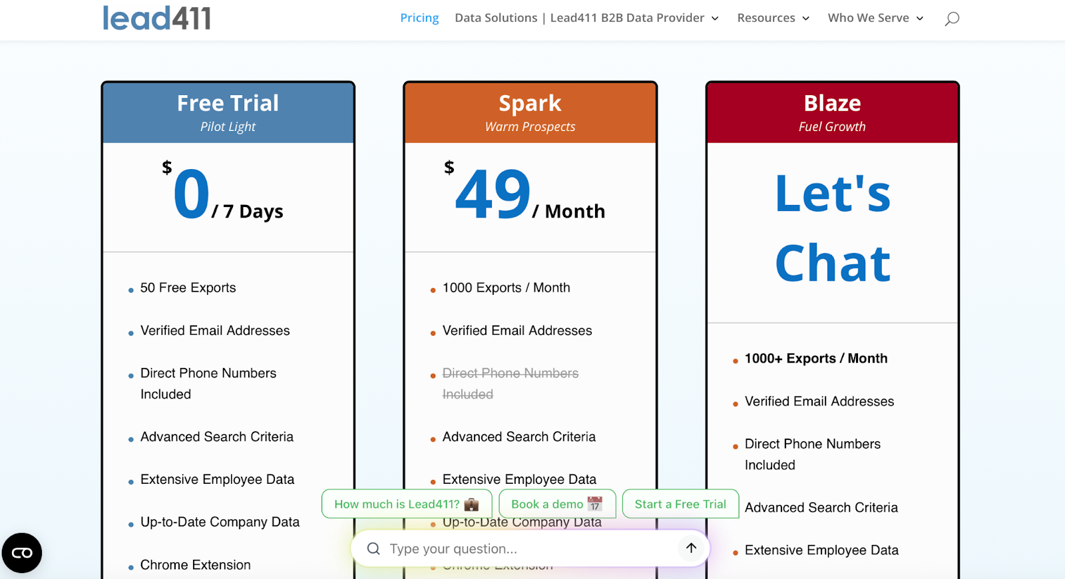Click "How much is Lead411?" suggestion
The height and width of the screenshot is (579, 1065).
[x=407, y=504]
